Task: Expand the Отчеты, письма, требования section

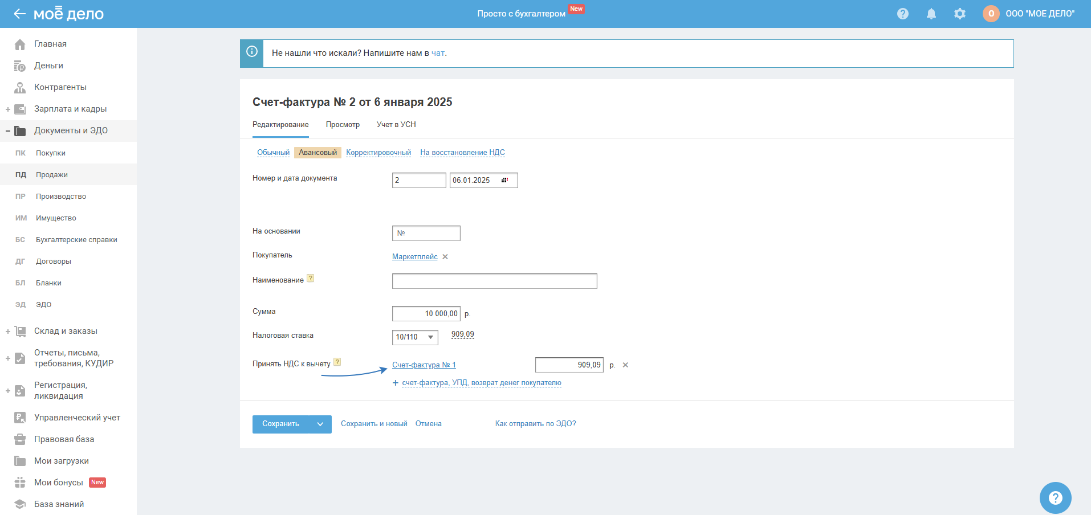Action: 8,358
